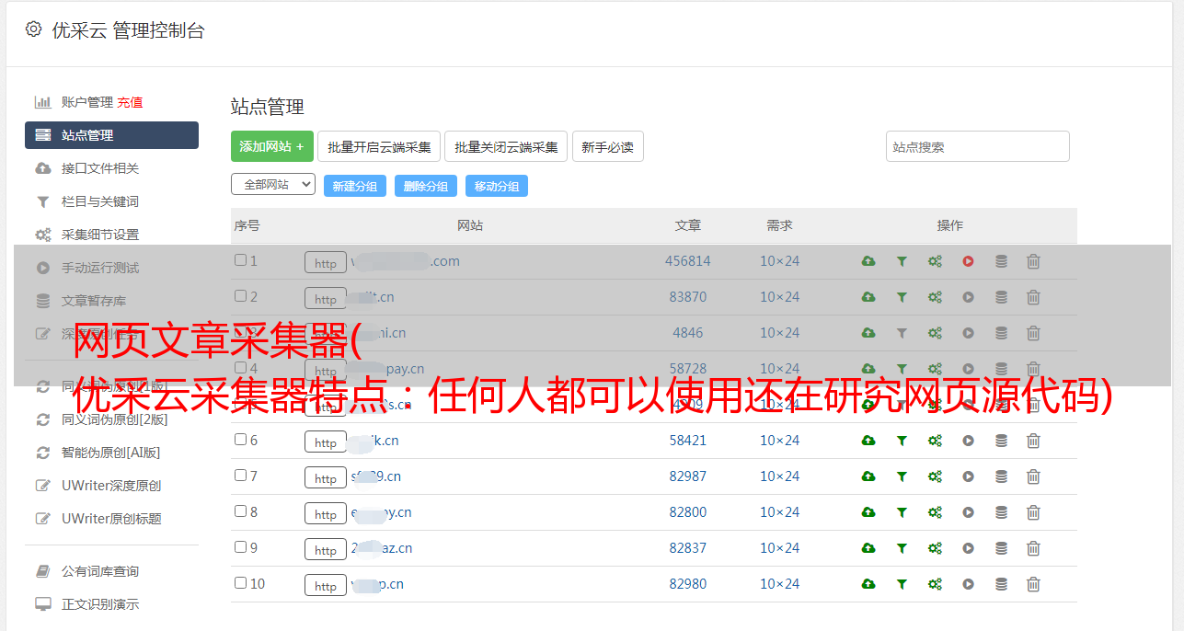
Task: Click the trash icon for row 2
Action: [x=1033, y=297]
